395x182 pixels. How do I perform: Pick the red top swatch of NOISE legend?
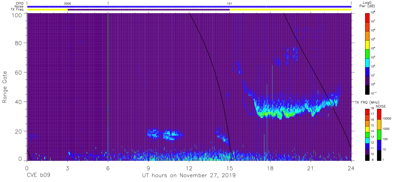pos(379,114)
